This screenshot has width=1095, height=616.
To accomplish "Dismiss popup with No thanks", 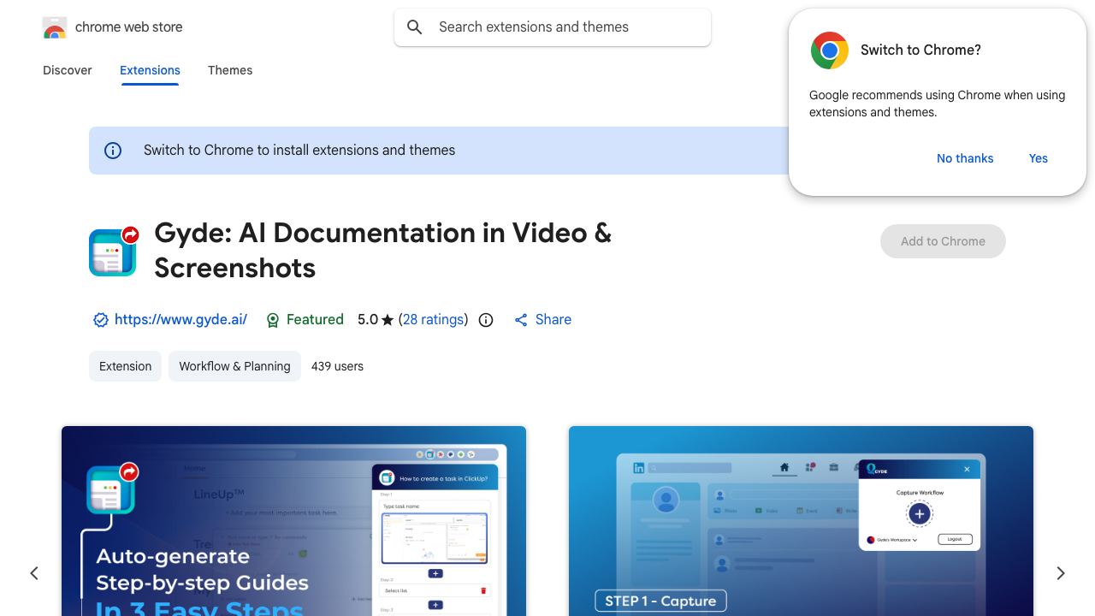I will [965, 158].
